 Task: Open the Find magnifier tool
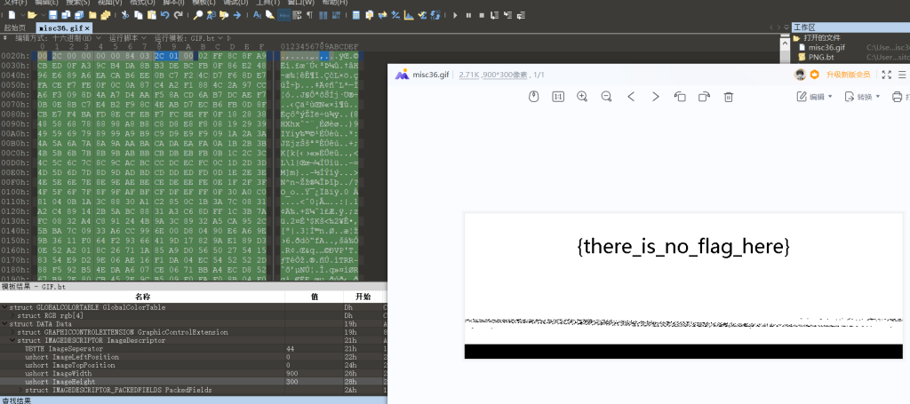pos(198,15)
